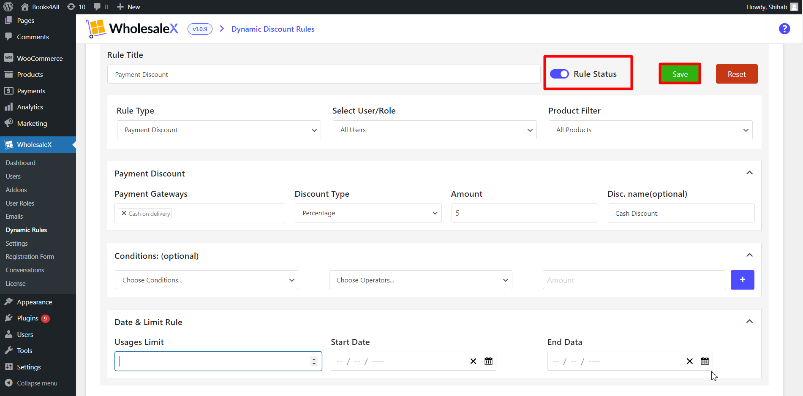This screenshot has width=803, height=396.
Task: Clear the Start Date field
Action: tap(473, 361)
